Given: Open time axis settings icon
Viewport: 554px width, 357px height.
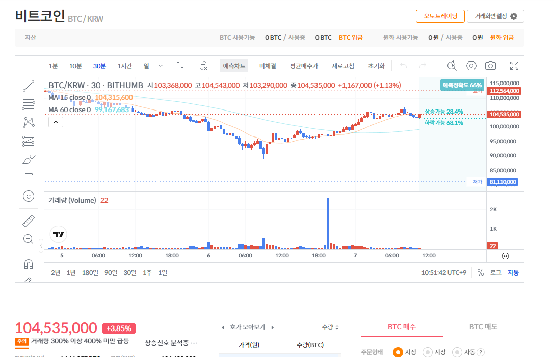Looking at the screenshot, I should [505, 256].
